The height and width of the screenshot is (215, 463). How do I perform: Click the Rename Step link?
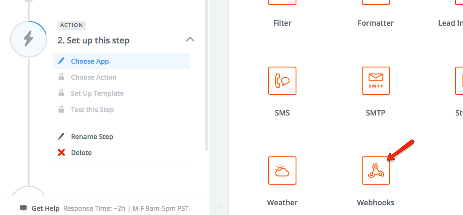pos(92,137)
